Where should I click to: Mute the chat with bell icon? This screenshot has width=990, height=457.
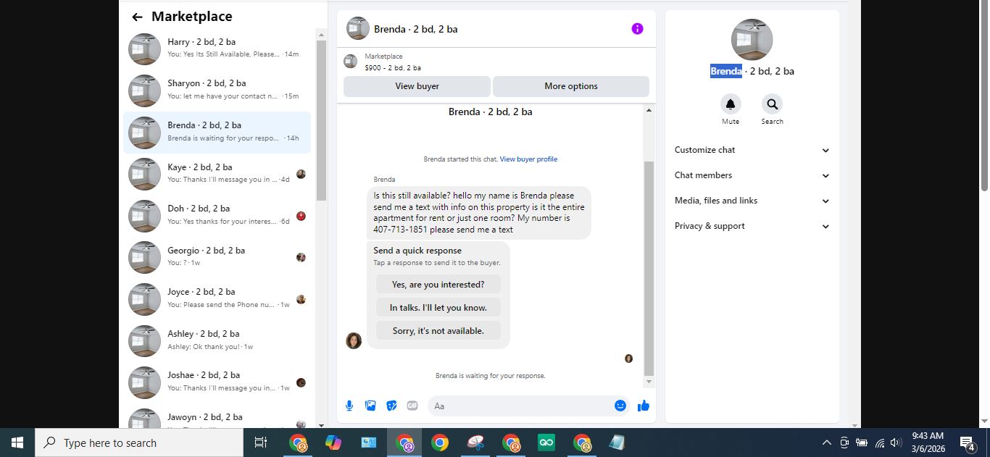click(731, 104)
